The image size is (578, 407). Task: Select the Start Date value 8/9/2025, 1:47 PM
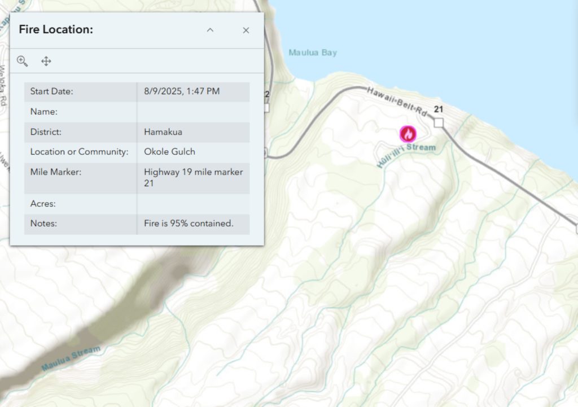pyautogui.click(x=182, y=91)
